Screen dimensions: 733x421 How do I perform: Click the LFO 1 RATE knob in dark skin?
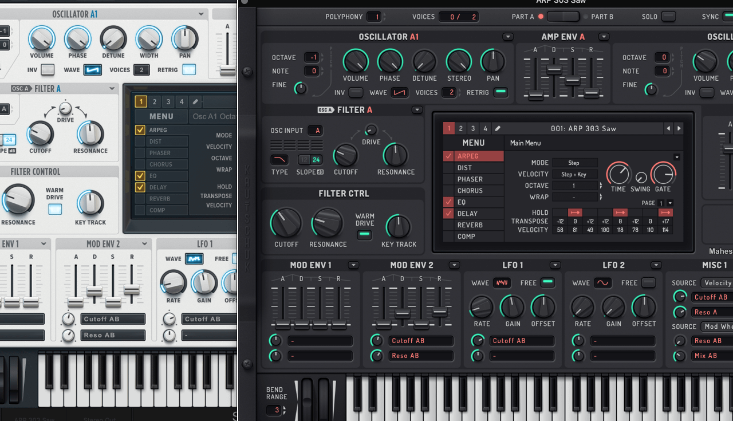click(482, 306)
